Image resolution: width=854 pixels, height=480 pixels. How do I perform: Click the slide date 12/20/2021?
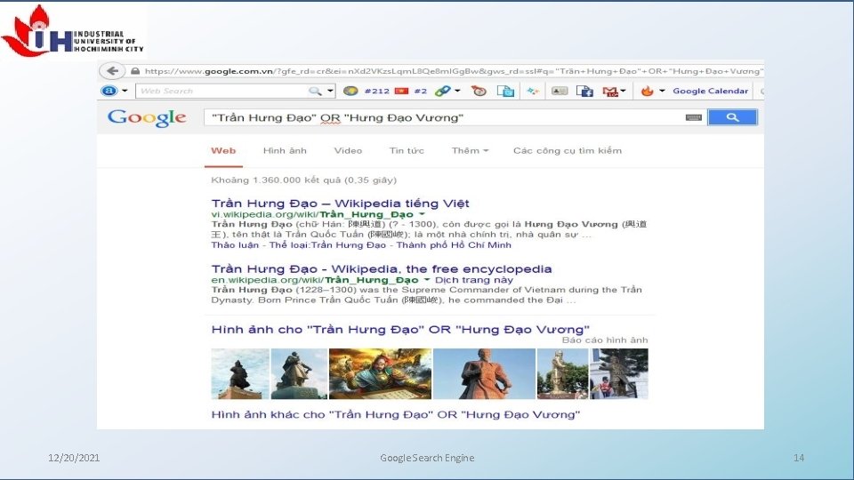point(74,458)
